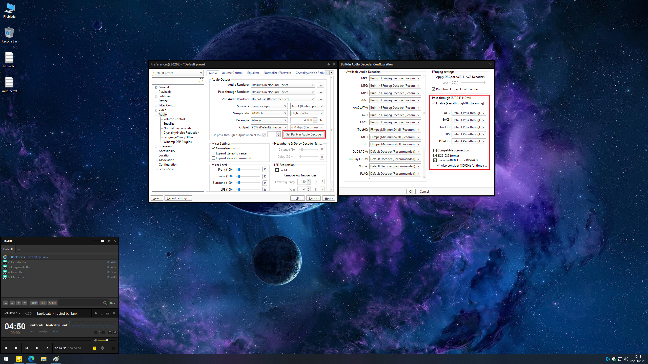Open the Default preset dropdown
The height and width of the screenshot is (364, 648).
[178, 73]
